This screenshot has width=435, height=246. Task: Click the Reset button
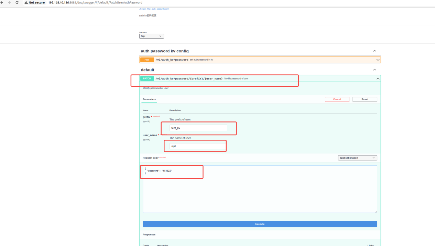(365, 99)
